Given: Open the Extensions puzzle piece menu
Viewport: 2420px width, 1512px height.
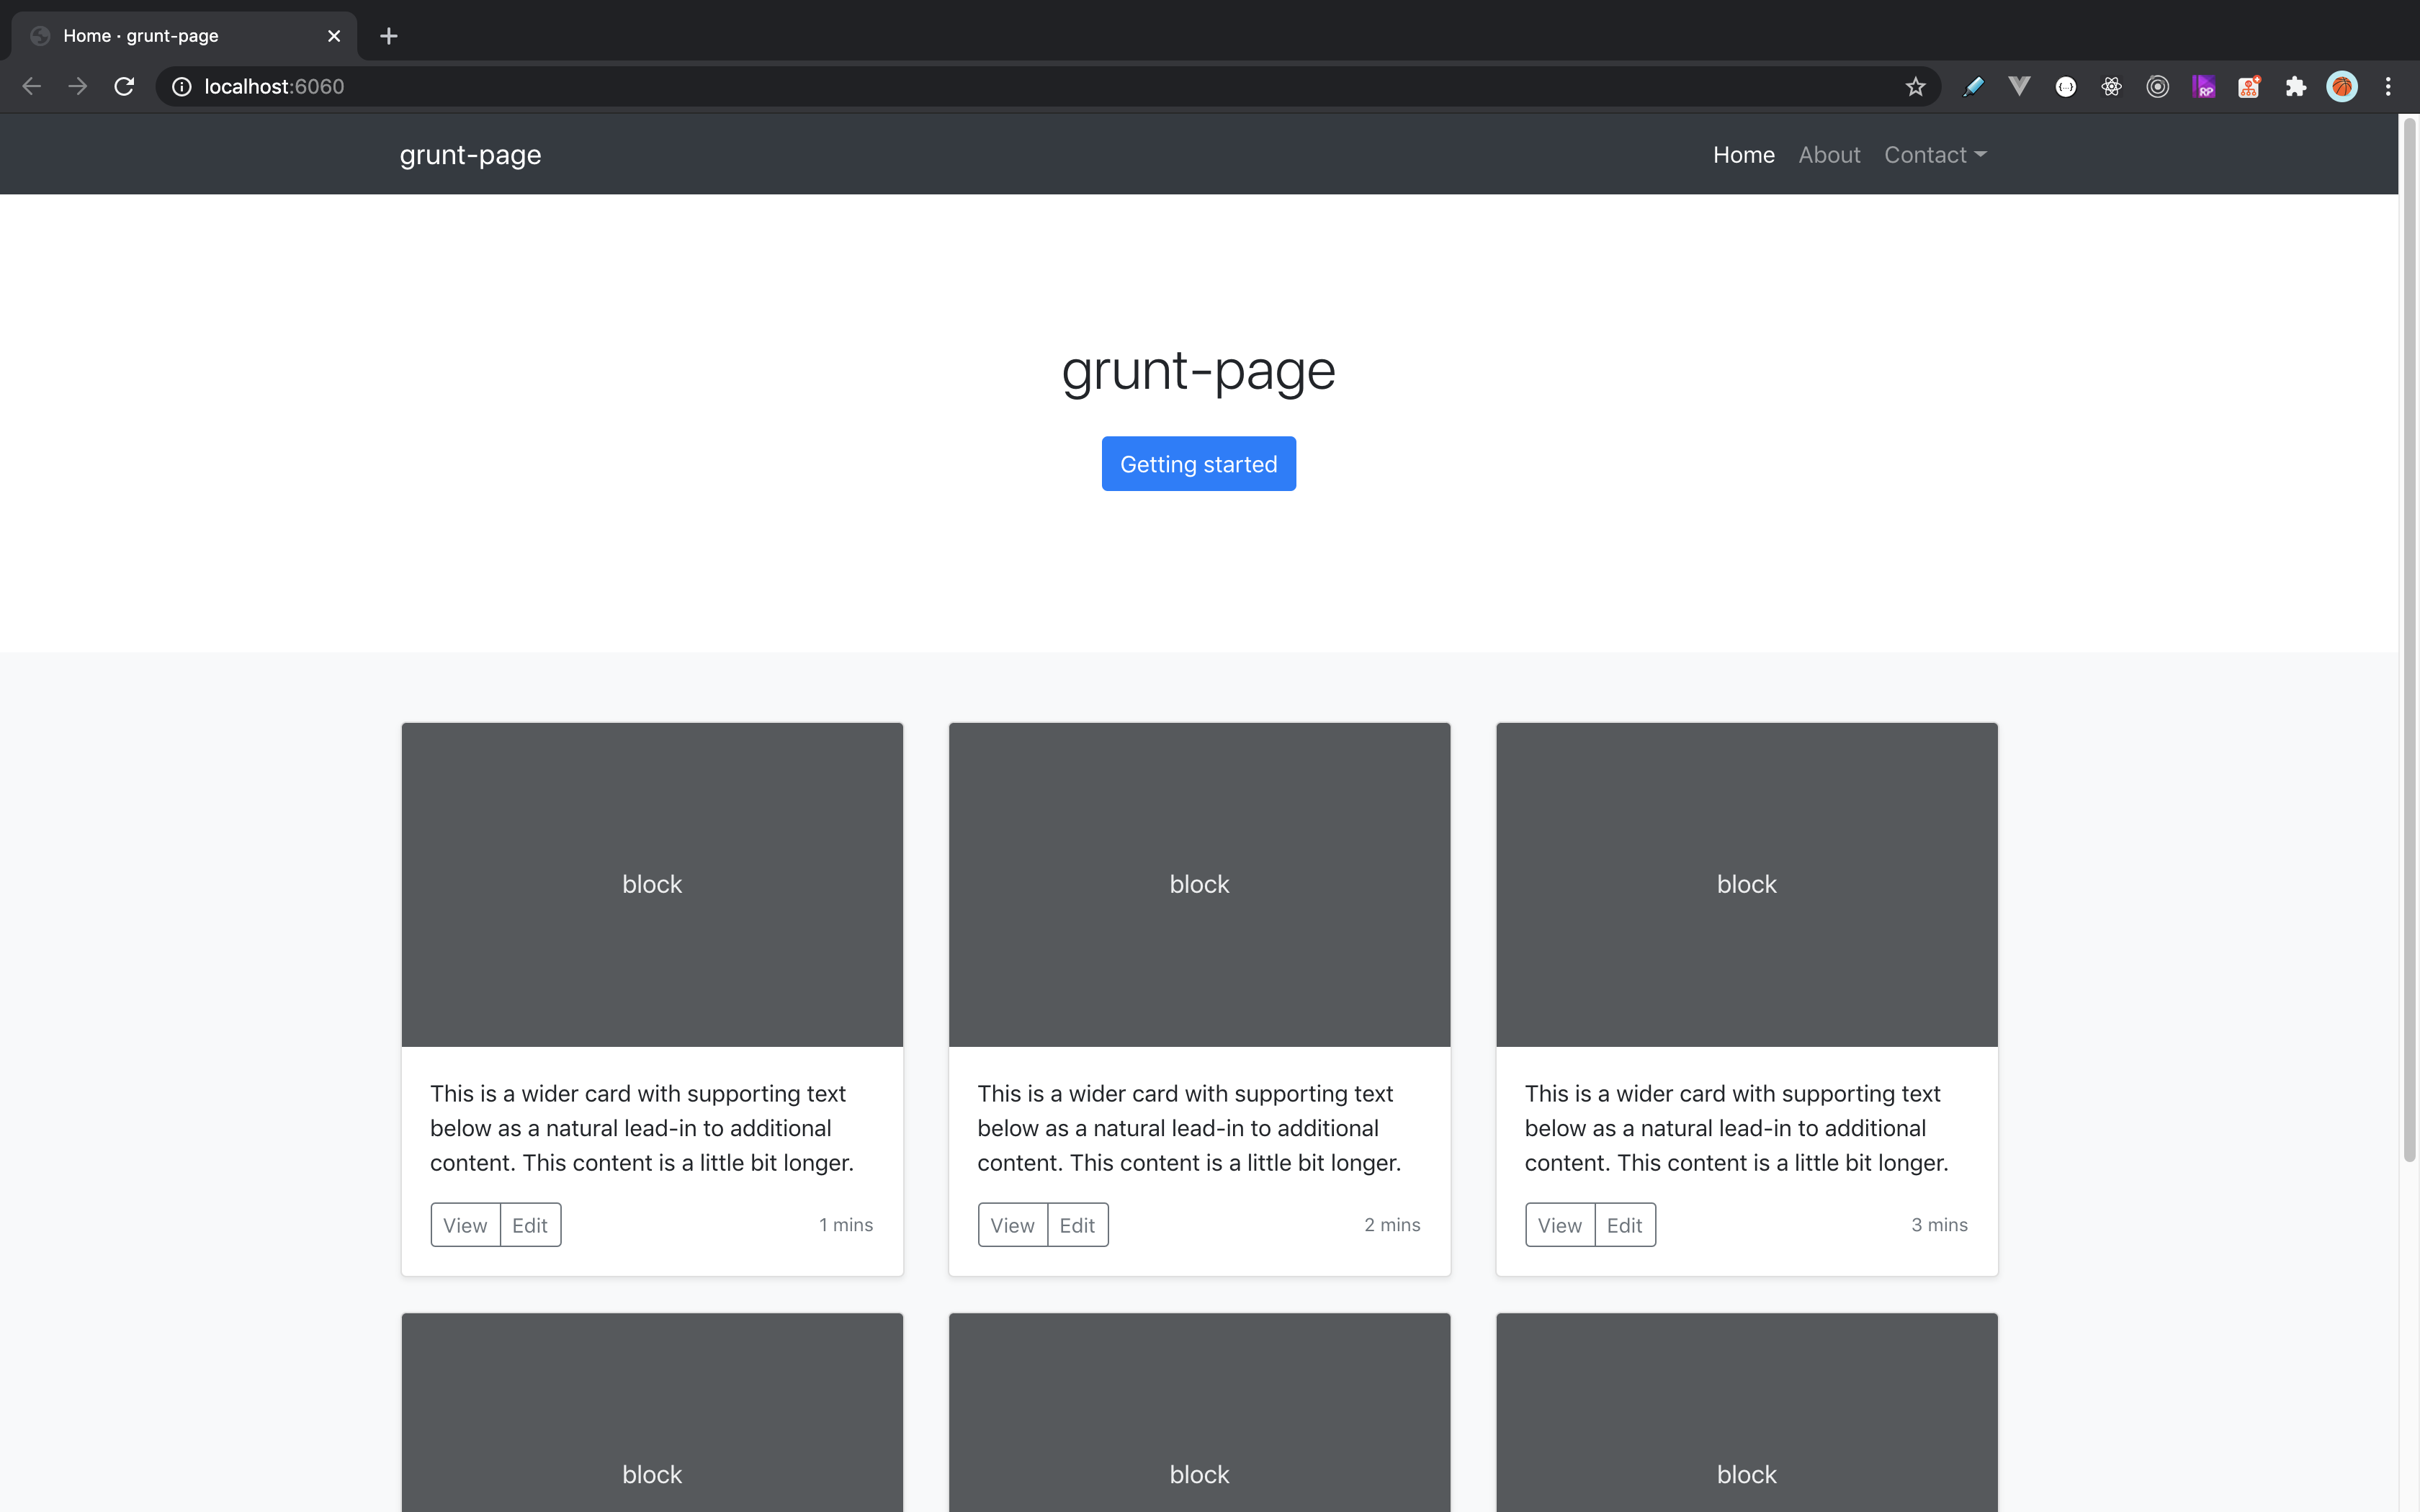Looking at the screenshot, I should (x=2295, y=87).
